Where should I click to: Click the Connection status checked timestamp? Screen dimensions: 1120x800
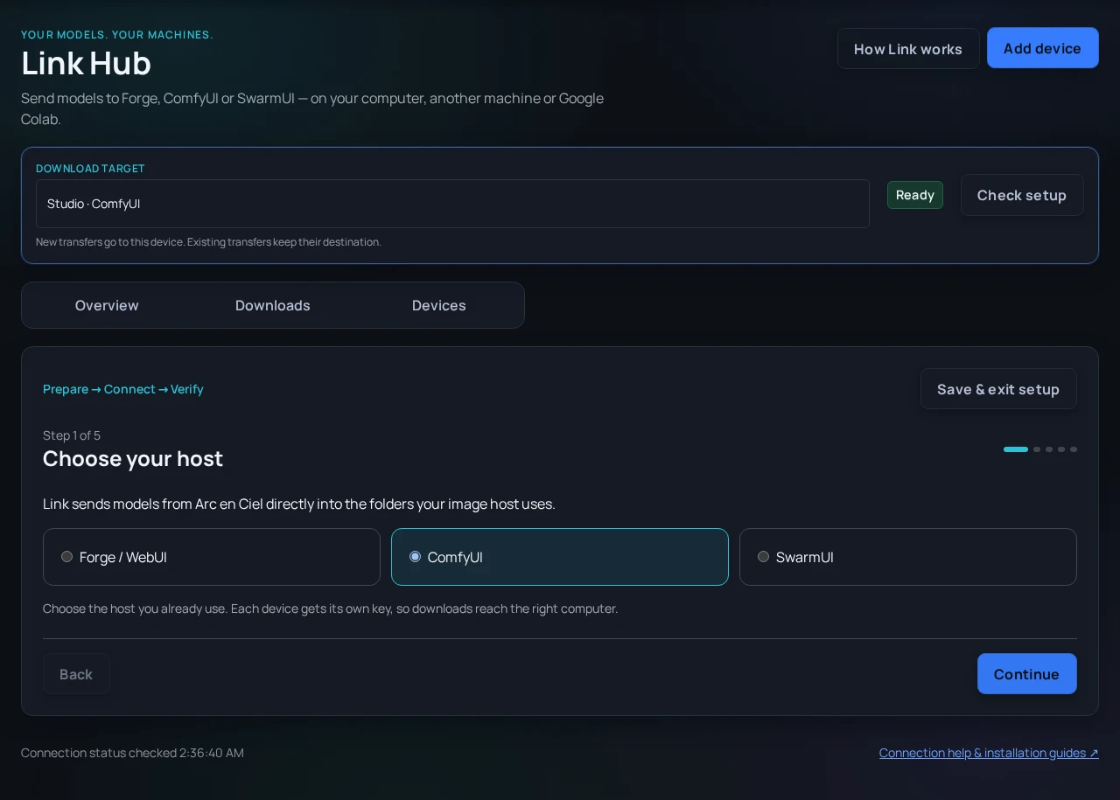[x=132, y=753]
